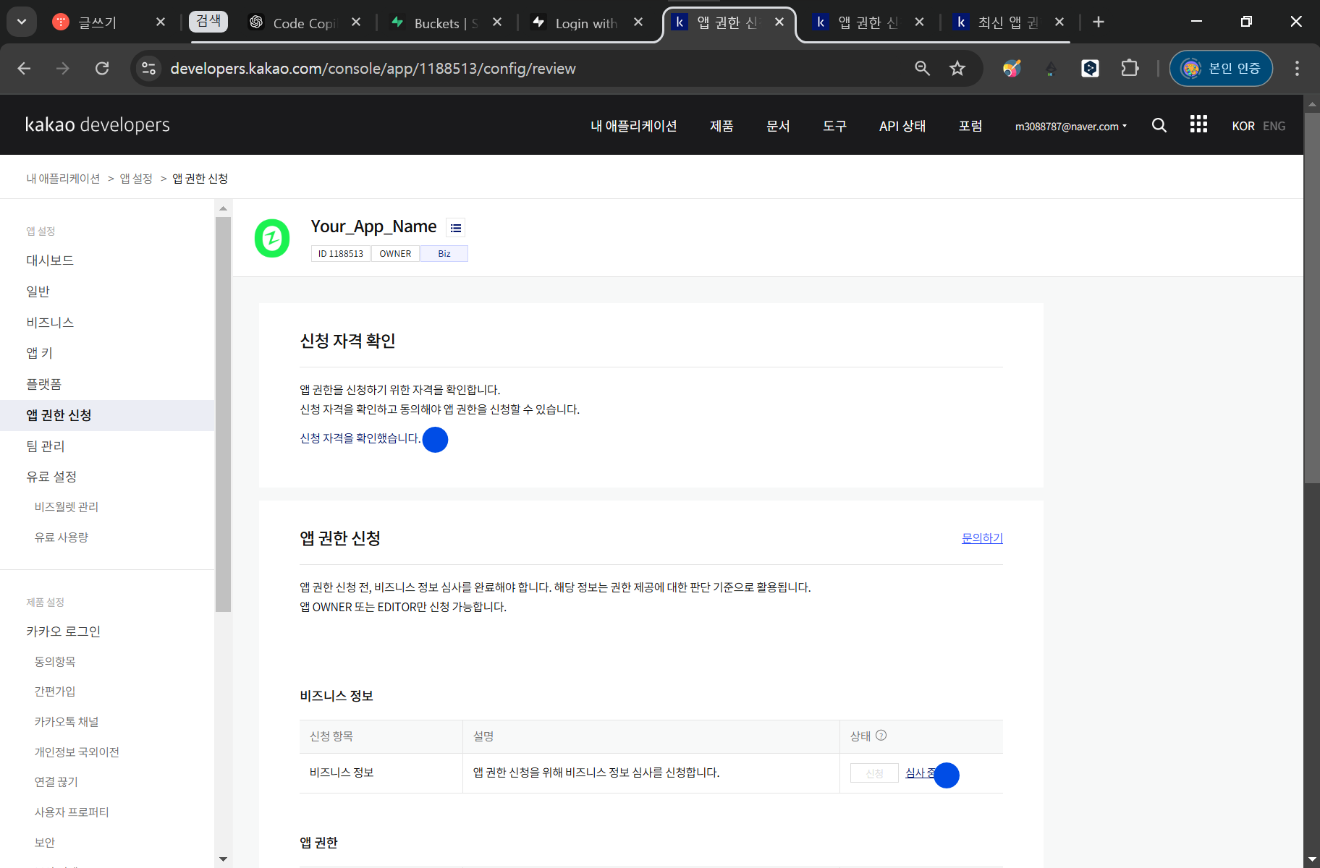Open 비즈니스 in the sidebar
Image resolution: width=1320 pixels, height=868 pixels.
(50, 323)
